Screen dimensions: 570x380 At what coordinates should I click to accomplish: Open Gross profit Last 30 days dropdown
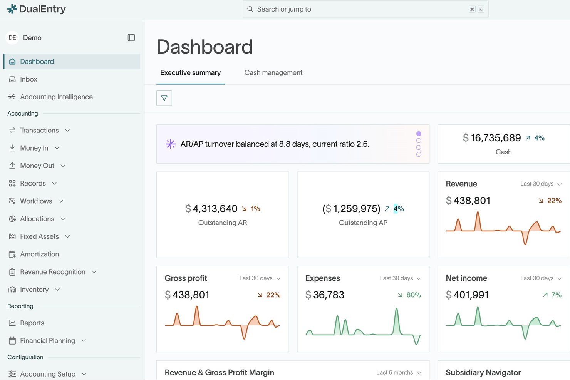pyautogui.click(x=260, y=278)
